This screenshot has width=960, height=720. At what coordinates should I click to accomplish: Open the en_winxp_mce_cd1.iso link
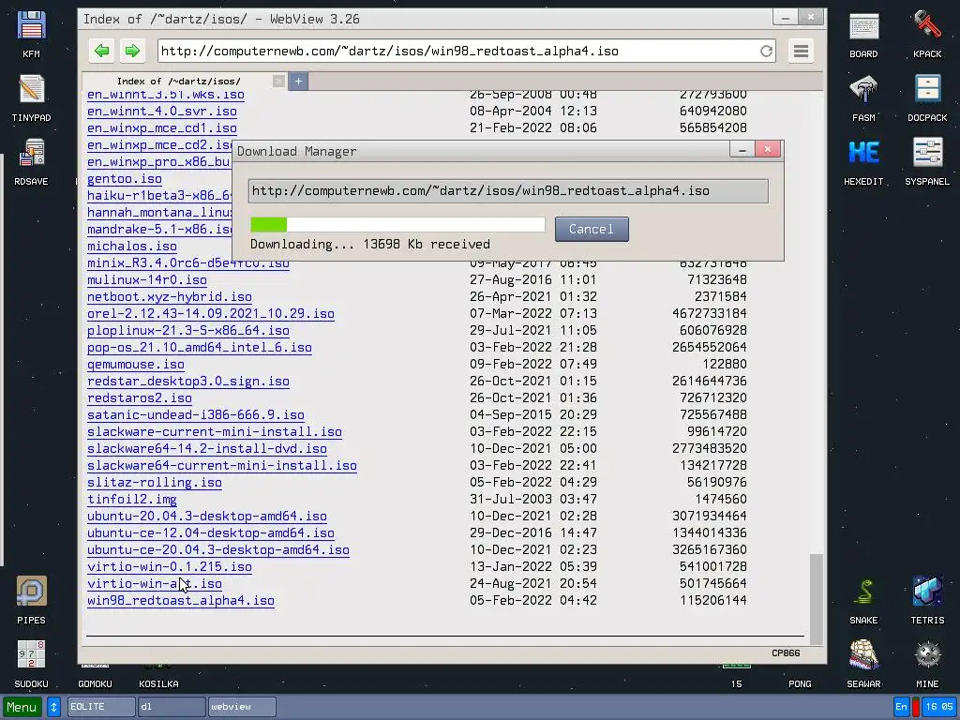161,127
